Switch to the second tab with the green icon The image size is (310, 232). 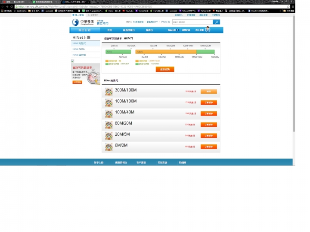(45, 2)
